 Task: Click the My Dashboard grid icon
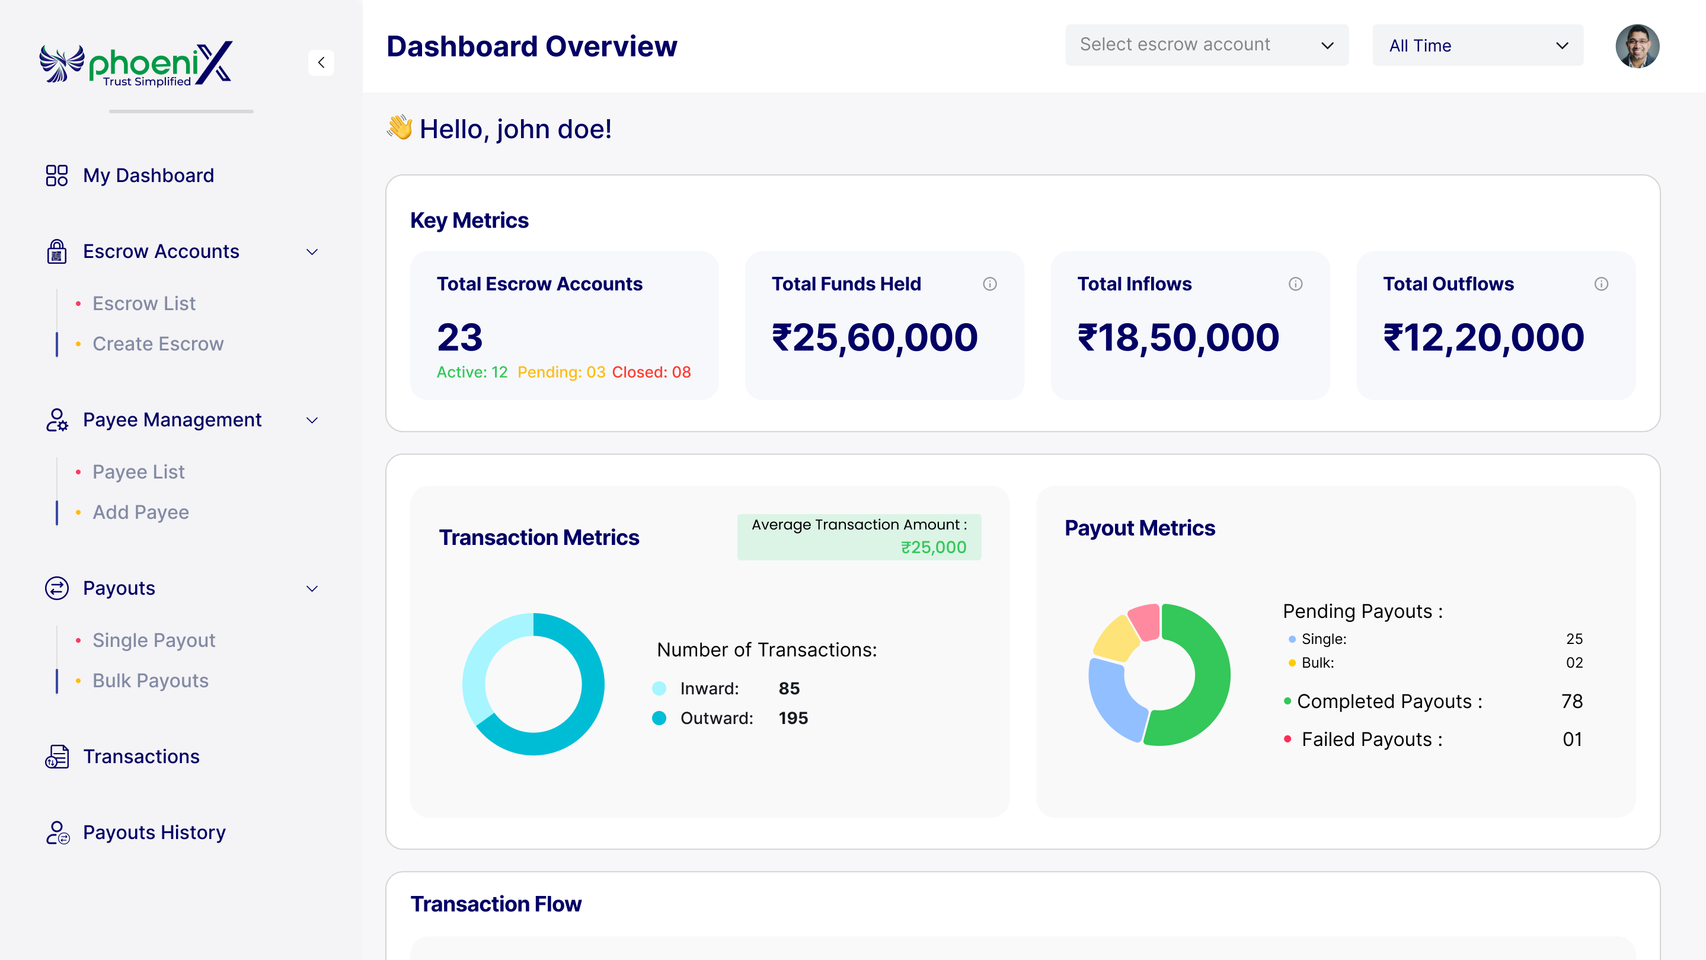click(x=57, y=176)
